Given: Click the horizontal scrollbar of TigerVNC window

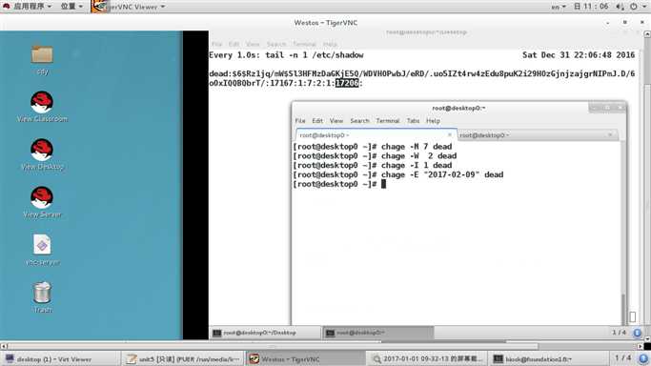Looking at the screenshot, I should 273,346.
